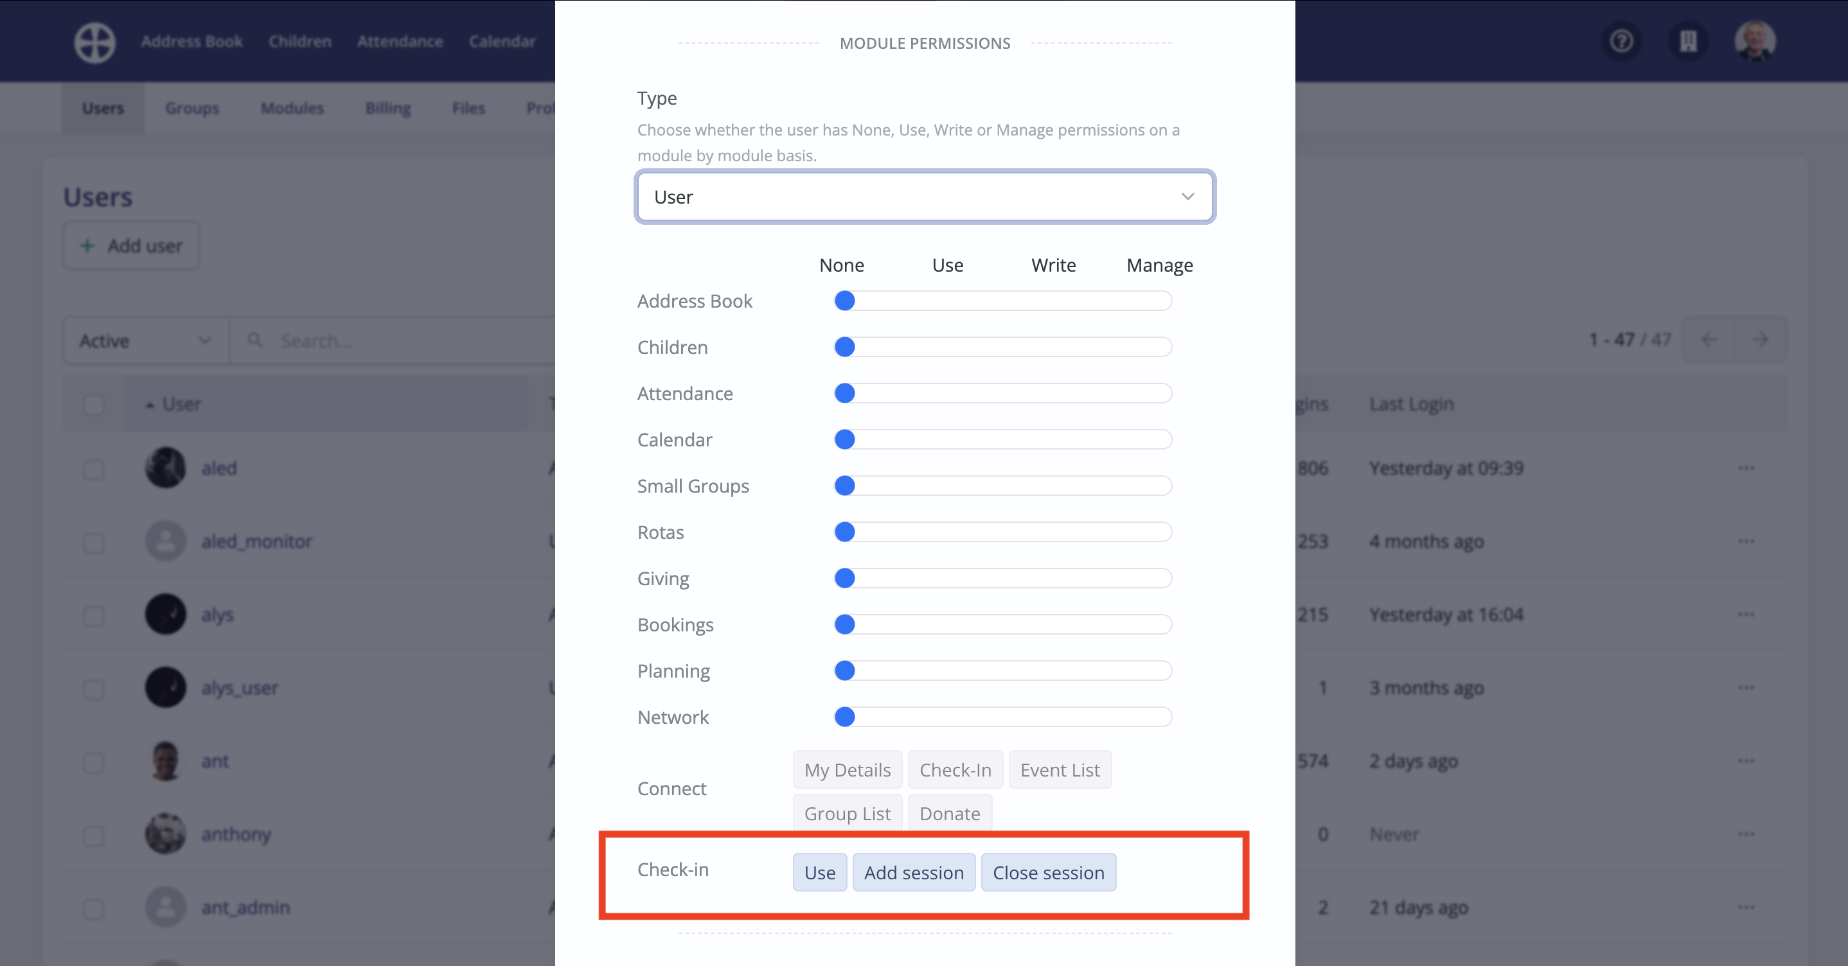Switch to the Modules tab

pos(292,109)
